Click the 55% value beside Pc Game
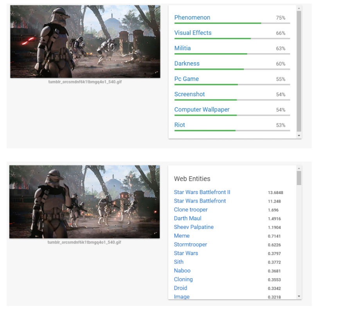 (x=280, y=79)
